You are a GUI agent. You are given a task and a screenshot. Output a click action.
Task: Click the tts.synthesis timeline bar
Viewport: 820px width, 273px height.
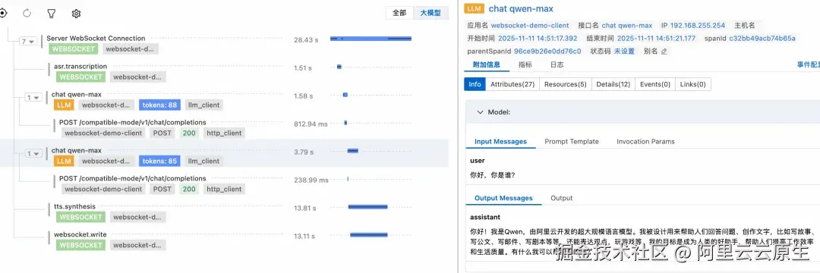coord(367,207)
